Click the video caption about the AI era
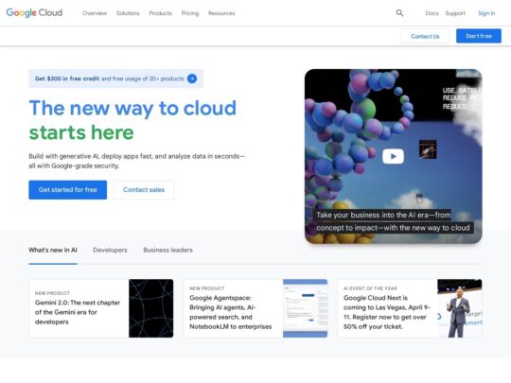 393,221
